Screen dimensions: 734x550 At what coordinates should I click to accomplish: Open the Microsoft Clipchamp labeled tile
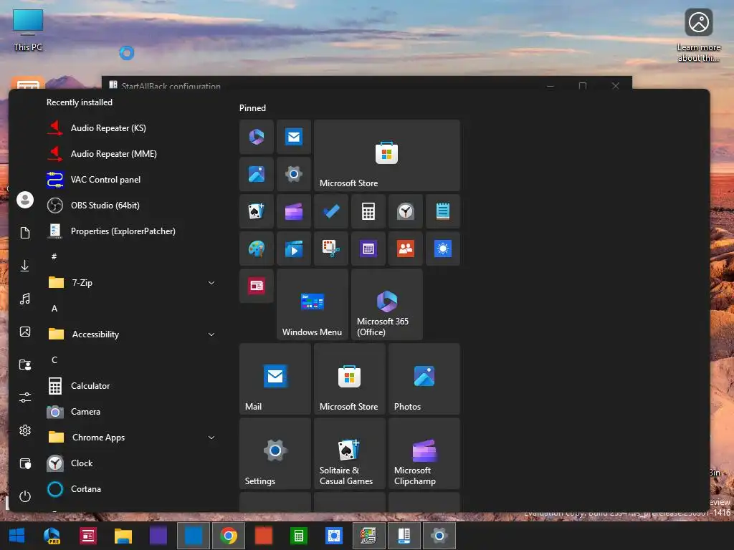(424, 453)
